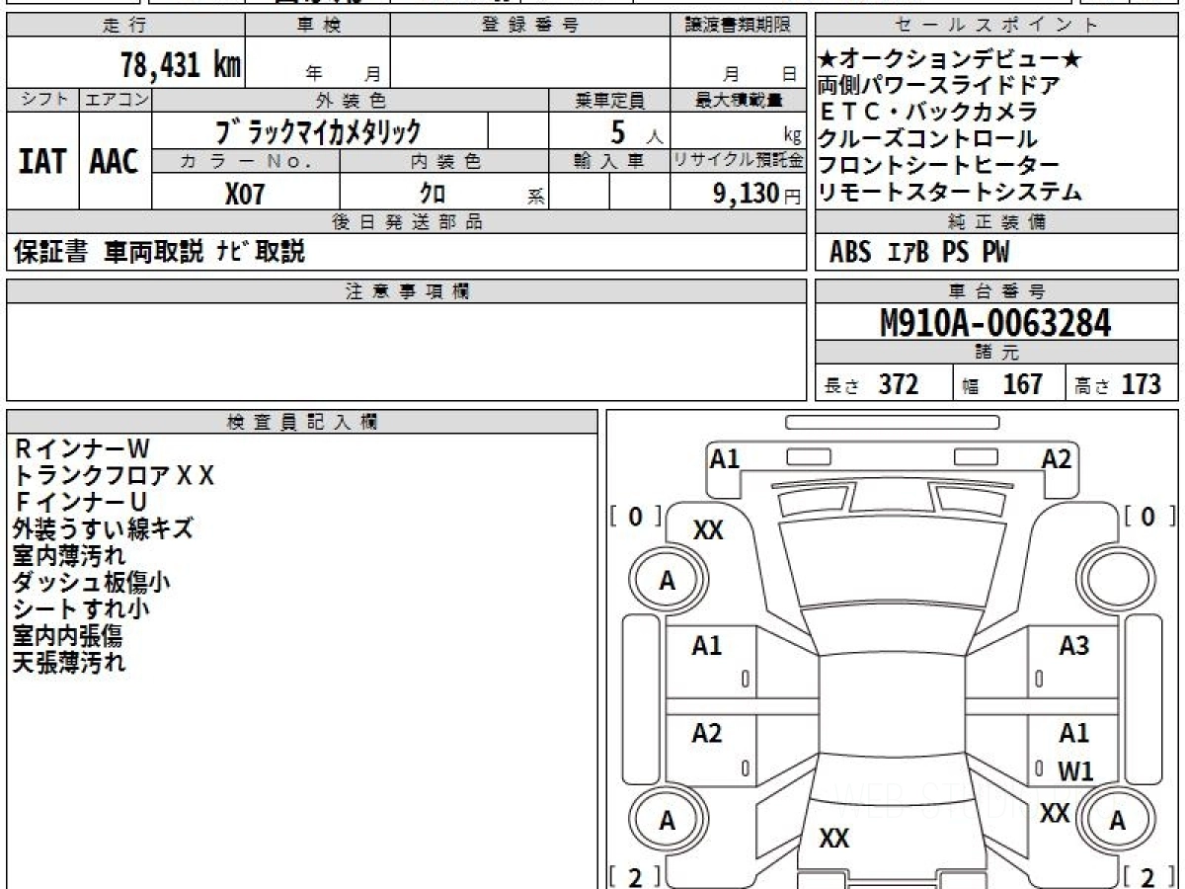Click the A1 mark at the diagram's top left
The height and width of the screenshot is (889, 1185).
click(x=725, y=458)
